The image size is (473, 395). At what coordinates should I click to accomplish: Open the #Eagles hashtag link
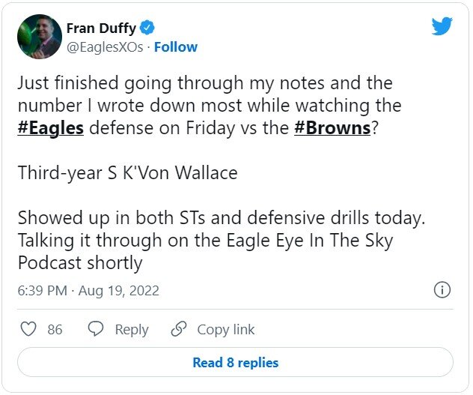[51, 127]
